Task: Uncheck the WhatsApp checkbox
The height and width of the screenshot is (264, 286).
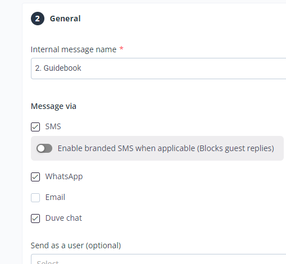Action: click(x=35, y=177)
